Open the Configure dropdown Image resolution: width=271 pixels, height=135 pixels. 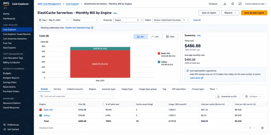coord(253,97)
